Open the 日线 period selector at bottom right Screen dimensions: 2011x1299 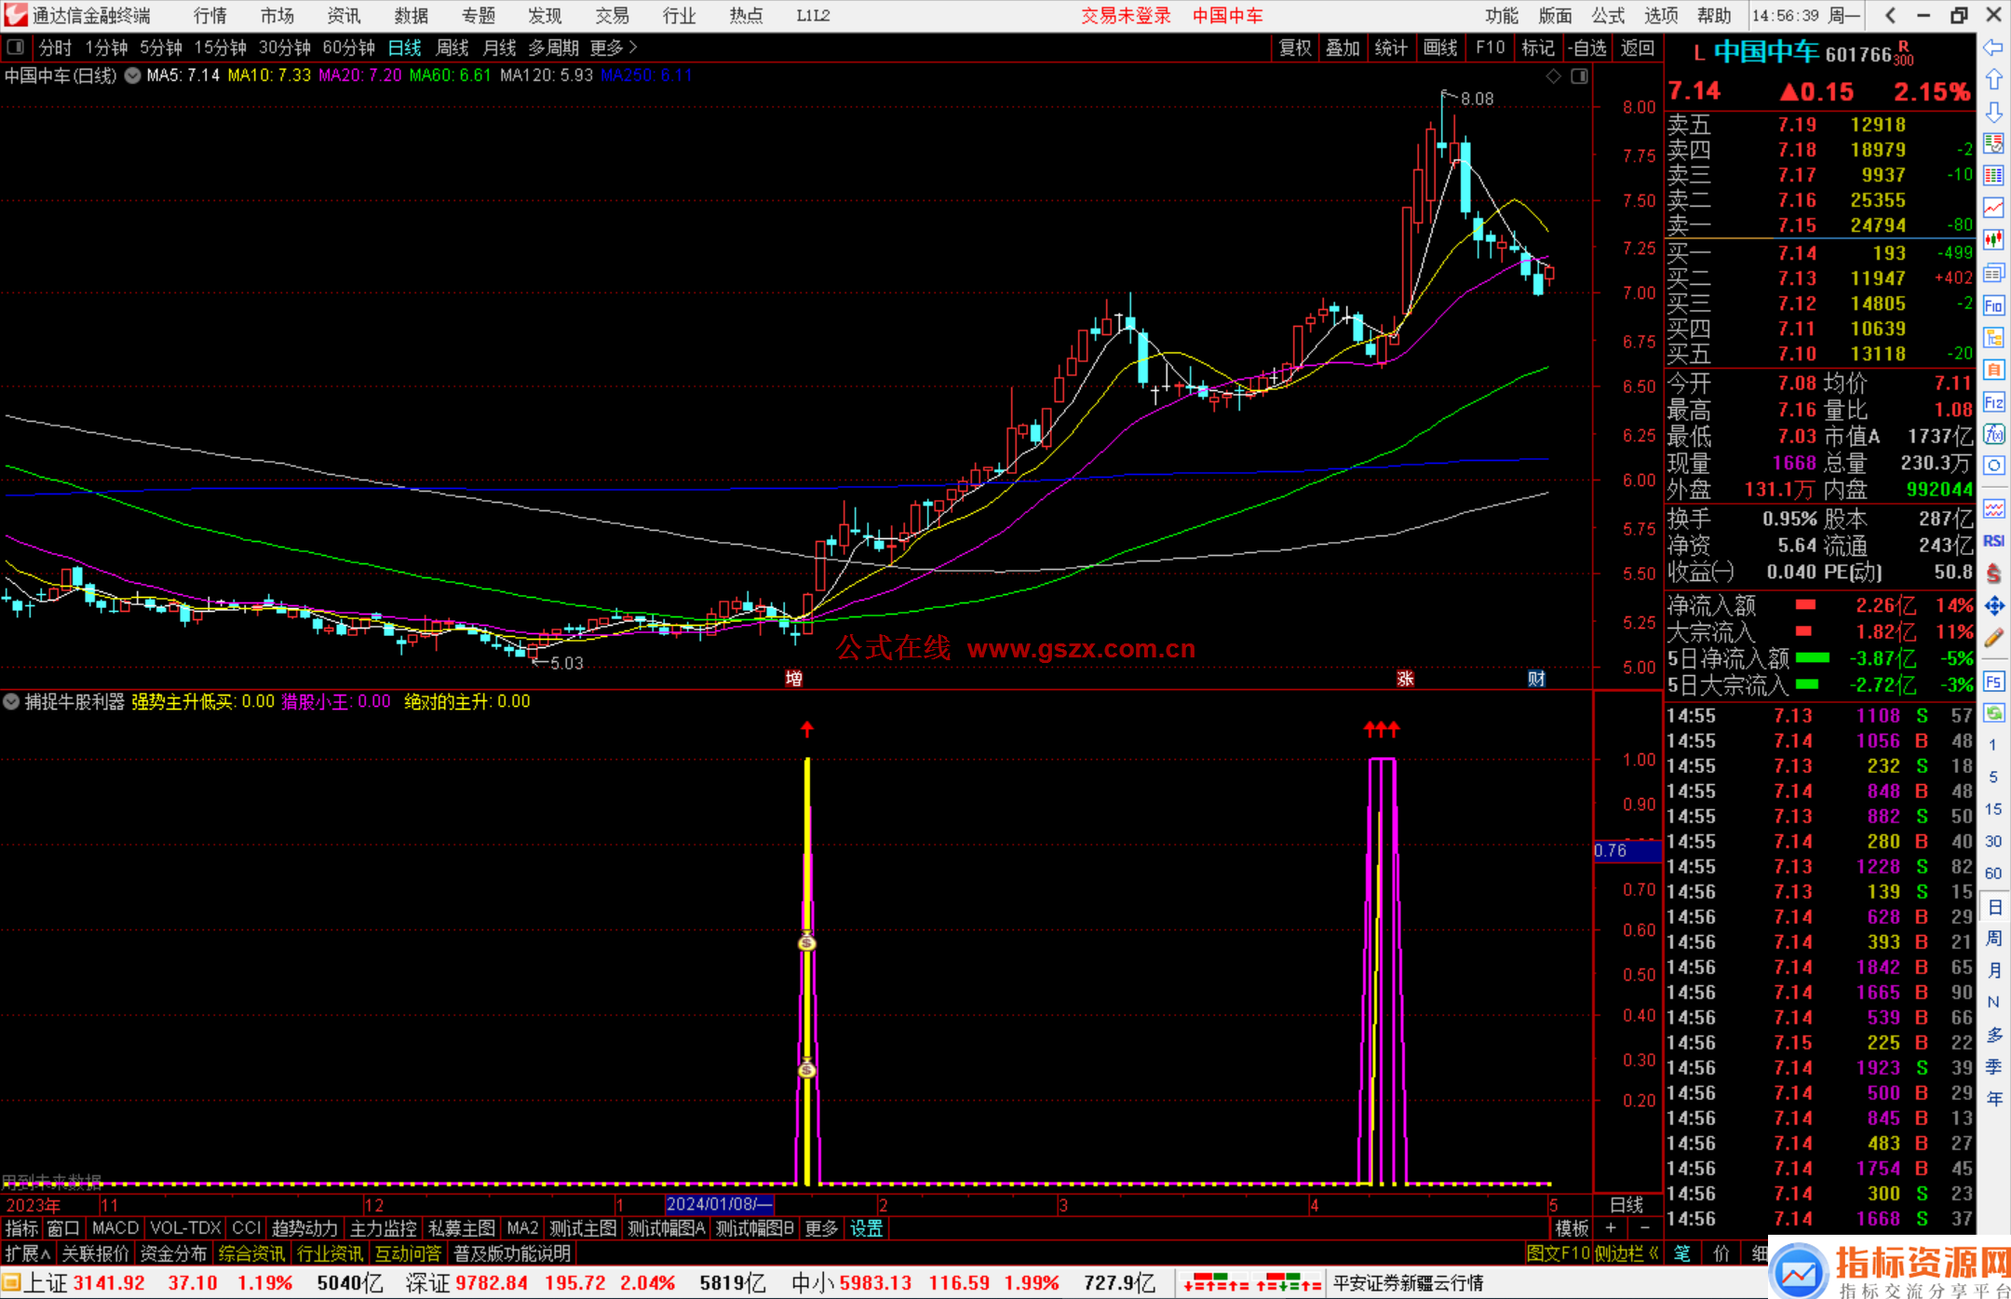tap(1627, 1204)
